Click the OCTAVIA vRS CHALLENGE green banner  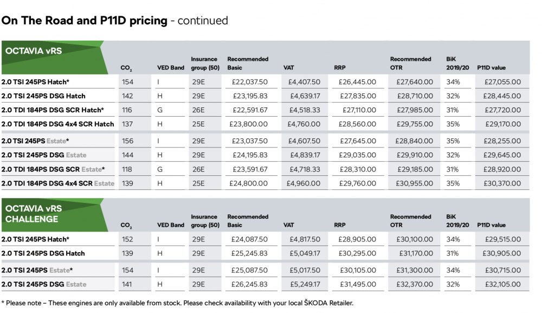54,215
